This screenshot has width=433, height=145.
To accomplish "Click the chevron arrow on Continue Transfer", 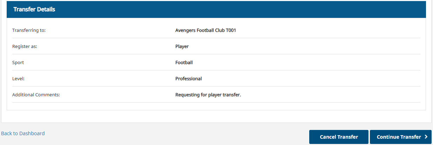I will [426, 137].
